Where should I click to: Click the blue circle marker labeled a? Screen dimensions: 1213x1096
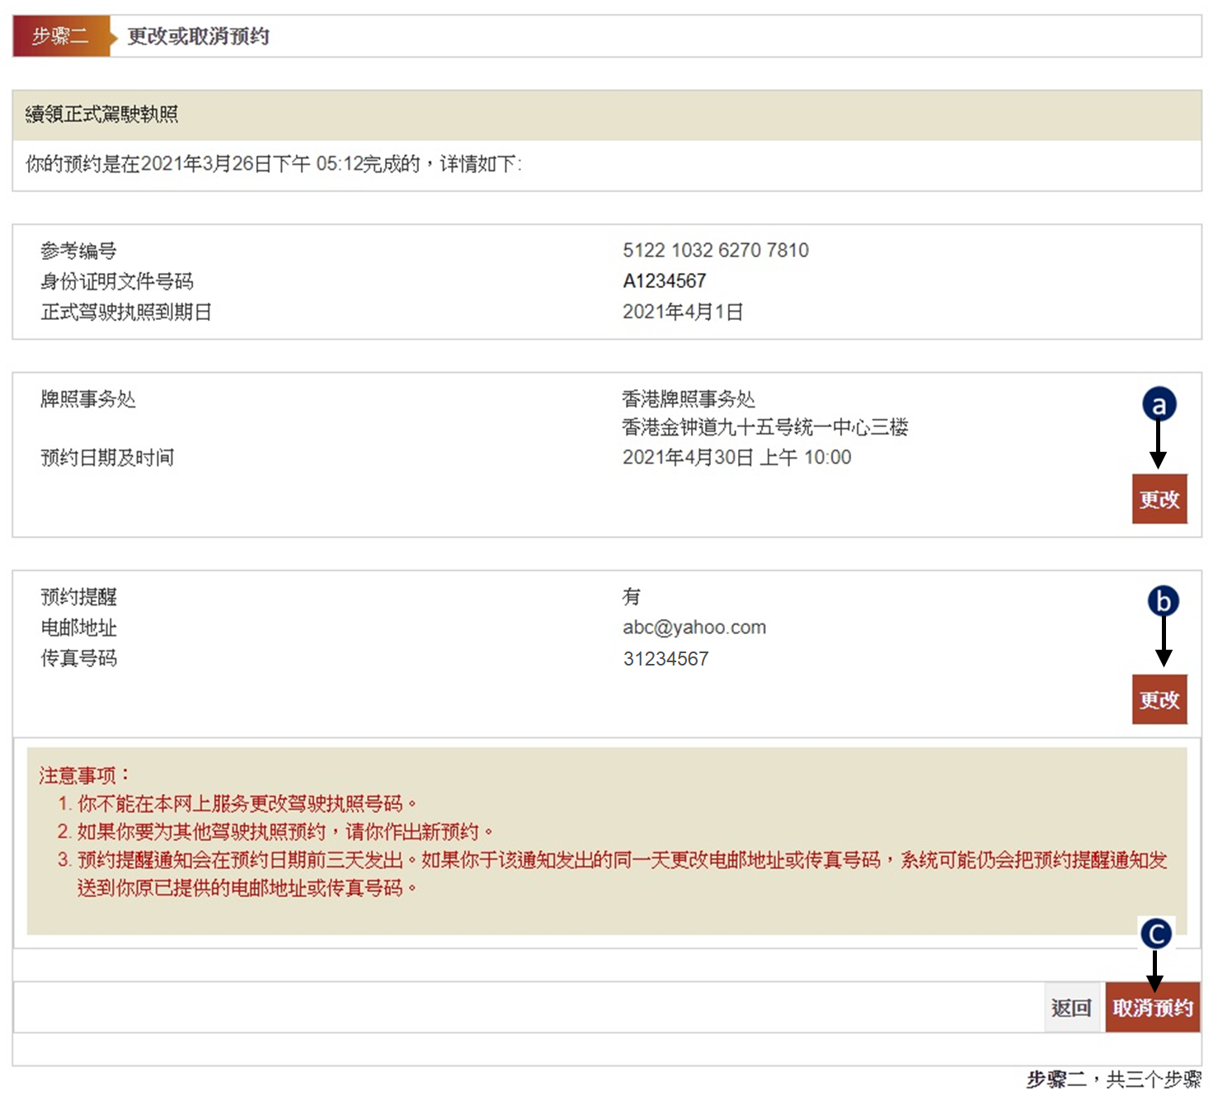1159,404
